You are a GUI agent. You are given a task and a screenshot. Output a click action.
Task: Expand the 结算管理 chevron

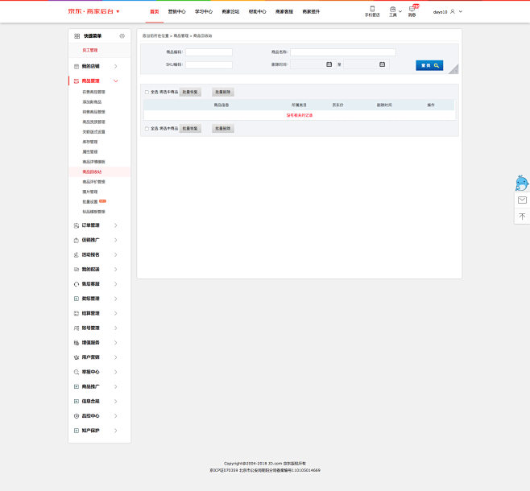pos(116,313)
